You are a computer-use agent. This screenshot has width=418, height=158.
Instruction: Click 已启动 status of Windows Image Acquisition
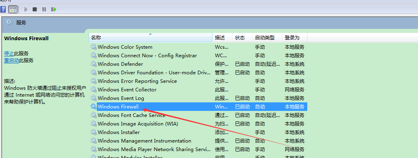click(242, 123)
